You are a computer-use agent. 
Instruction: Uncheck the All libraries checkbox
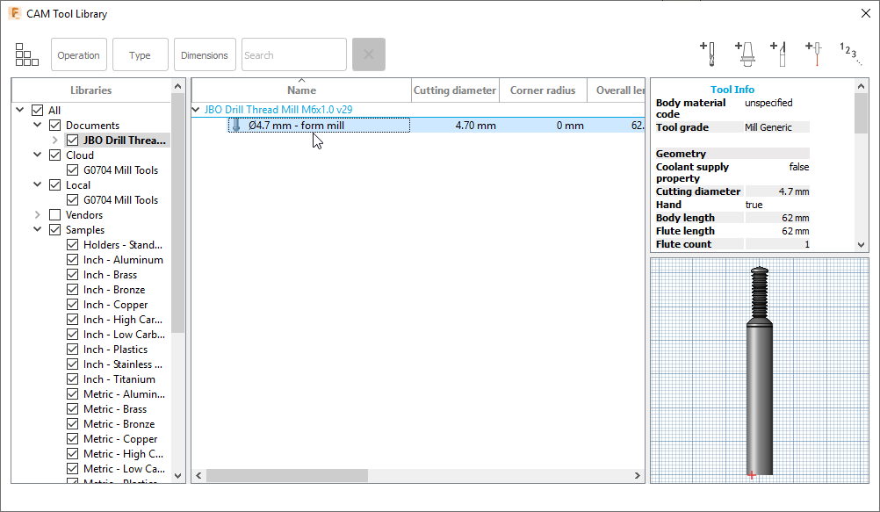[x=36, y=109]
